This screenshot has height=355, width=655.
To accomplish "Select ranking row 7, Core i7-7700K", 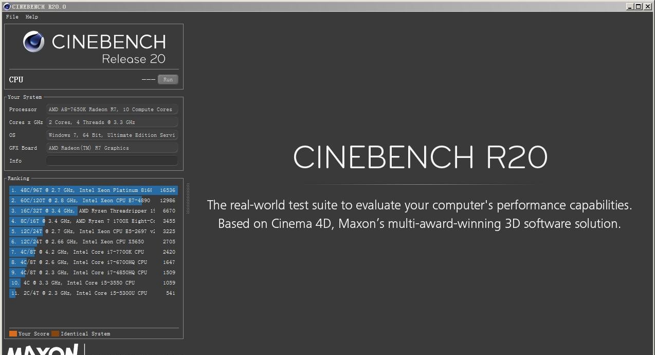I will tap(94, 252).
